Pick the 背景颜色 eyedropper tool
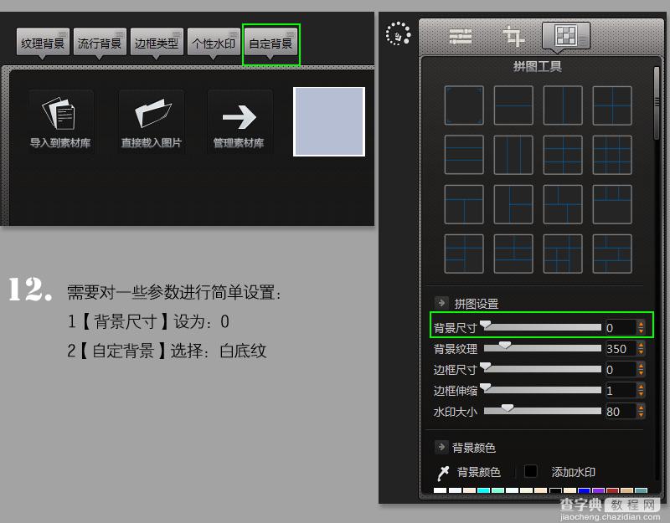670x523 pixels. 443,472
